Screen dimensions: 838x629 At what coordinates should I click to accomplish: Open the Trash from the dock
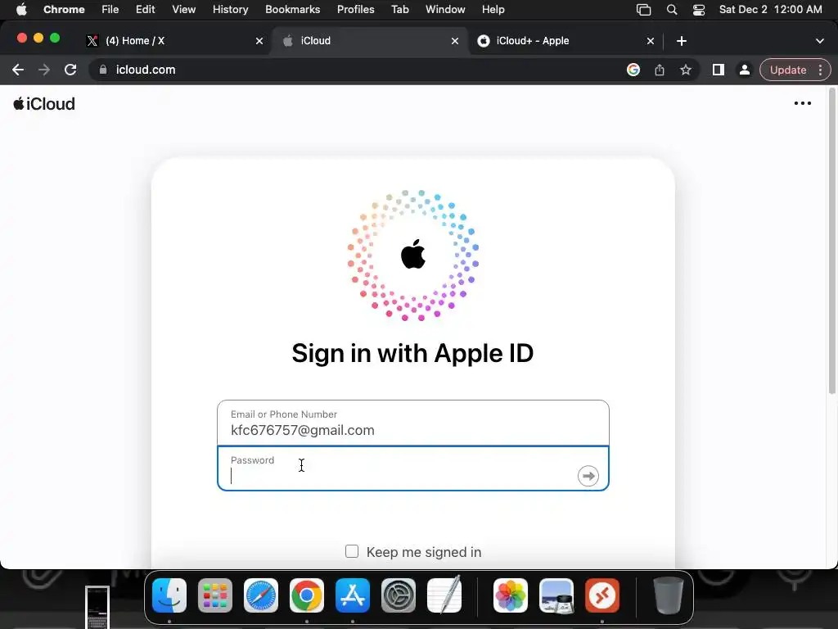[668, 595]
